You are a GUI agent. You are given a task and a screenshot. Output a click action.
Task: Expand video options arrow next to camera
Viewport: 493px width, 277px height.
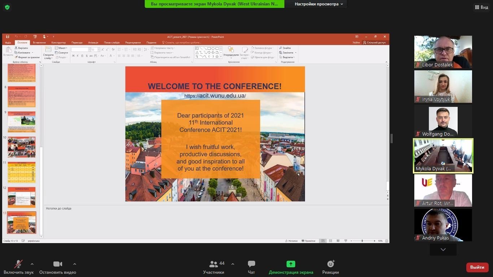[x=75, y=264]
